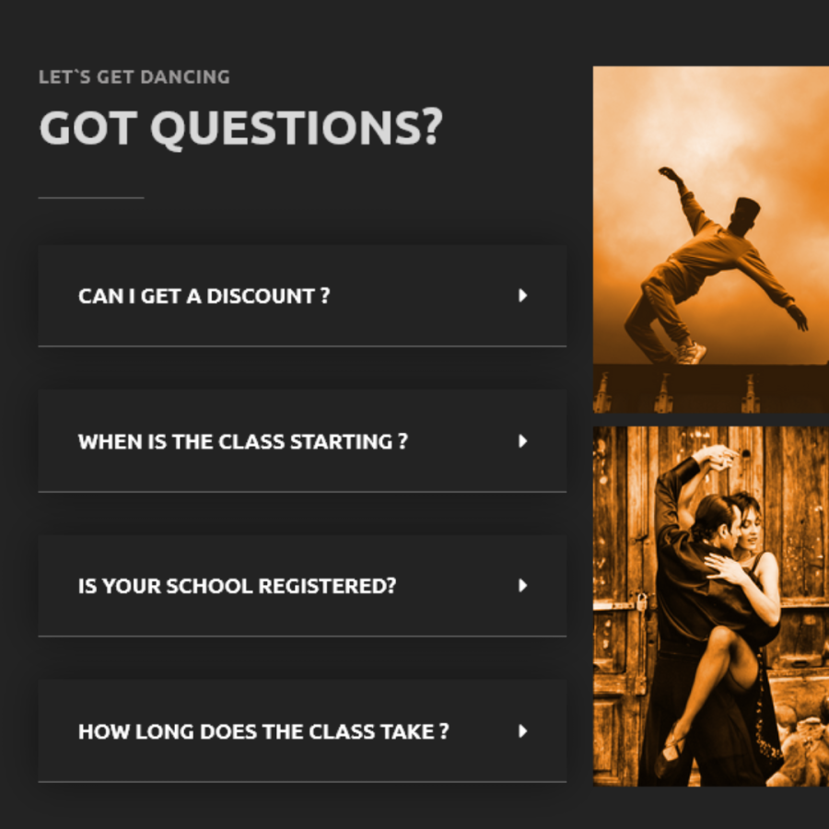The width and height of the screenshot is (829, 829).
Task: Click the underline below the class duration question
Action: point(302,781)
